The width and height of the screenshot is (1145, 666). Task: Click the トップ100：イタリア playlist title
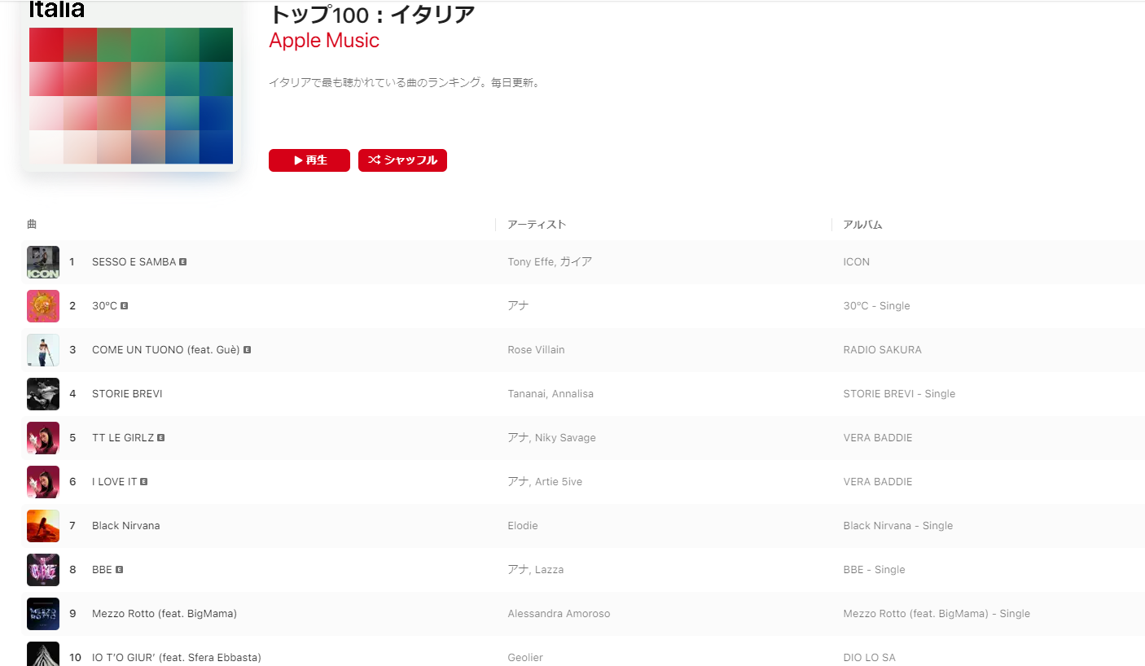click(x=372, y=14)
